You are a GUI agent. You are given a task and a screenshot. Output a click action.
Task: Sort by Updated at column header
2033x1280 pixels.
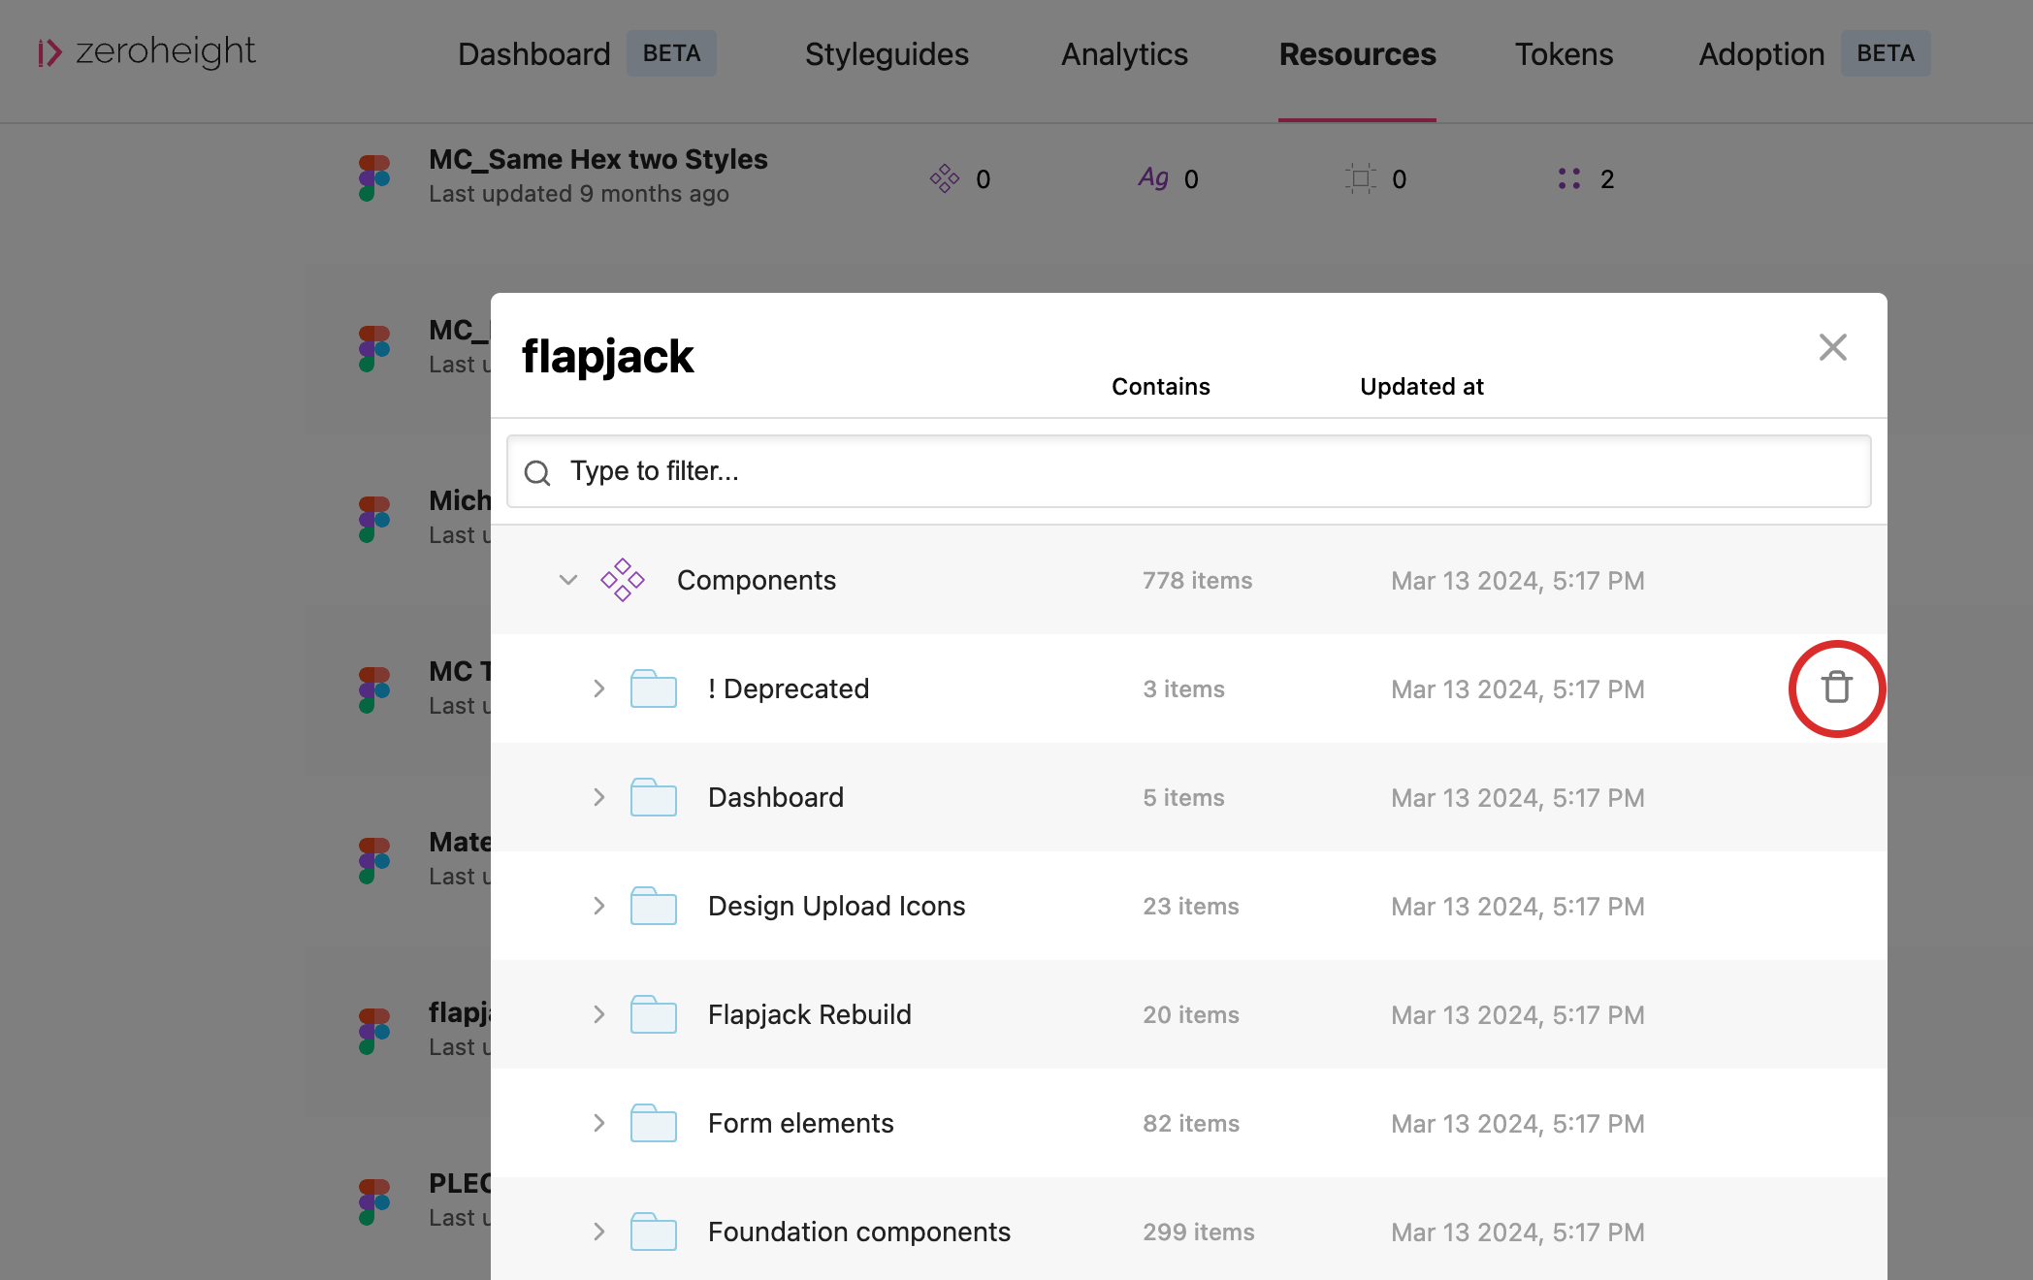point(1421,387)
